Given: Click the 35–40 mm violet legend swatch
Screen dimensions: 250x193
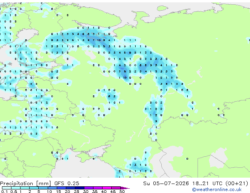Looking at the screenshot, I should [x=97, y=188].
